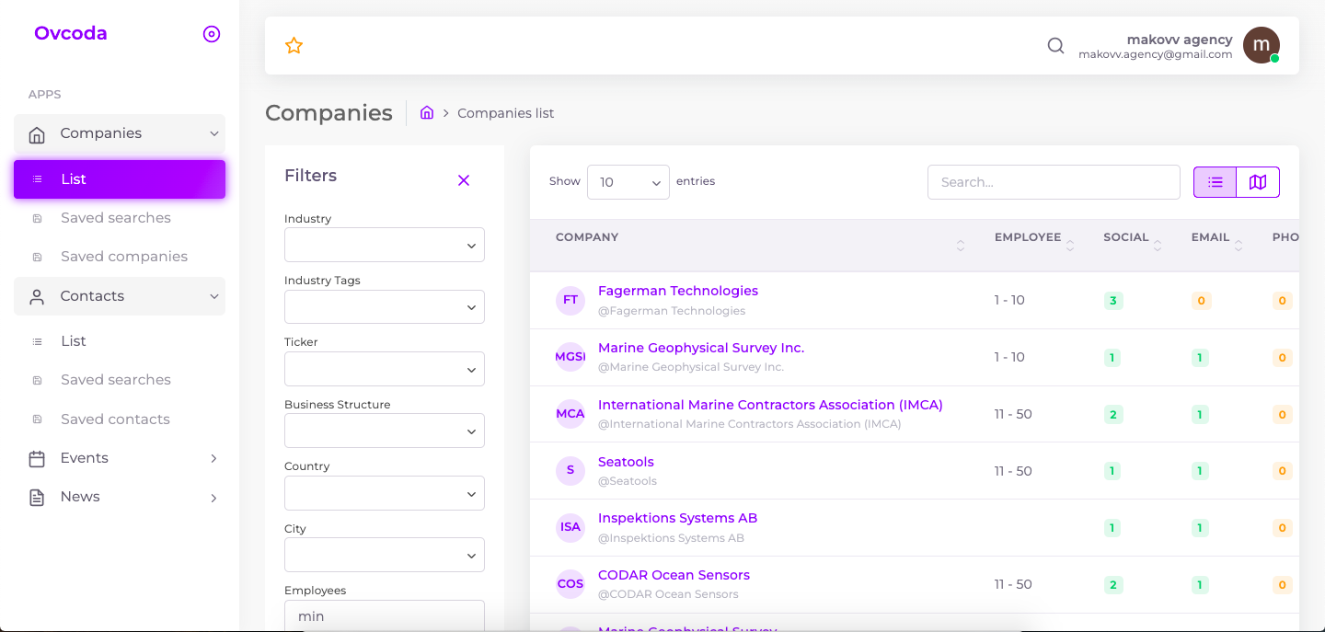Open the Business Structure filter dropdown
This screenshot has width=1325, height=632.
click(x=385, y=431)
